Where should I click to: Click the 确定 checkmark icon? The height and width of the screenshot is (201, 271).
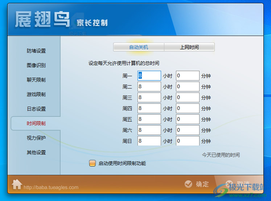click(188, 184)
